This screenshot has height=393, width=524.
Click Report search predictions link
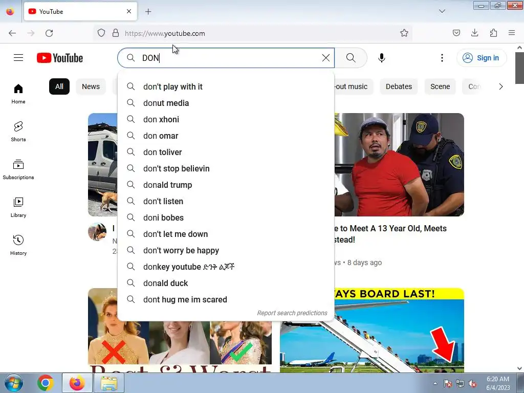[x=292, y=313]
